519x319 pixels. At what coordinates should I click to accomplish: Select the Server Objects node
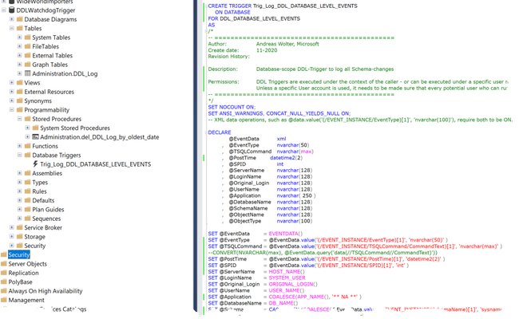[x=27, y=264]
